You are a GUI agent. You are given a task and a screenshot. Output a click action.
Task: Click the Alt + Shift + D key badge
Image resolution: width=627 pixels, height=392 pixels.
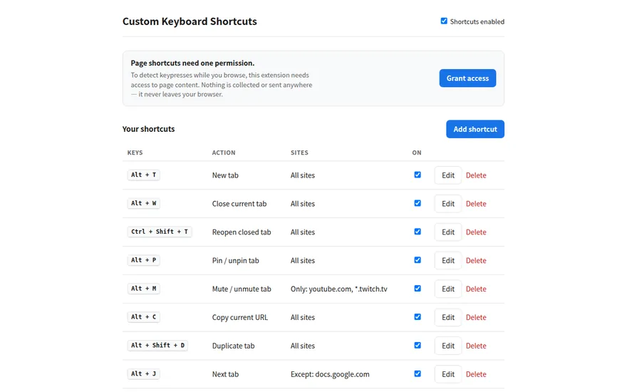(157, 345)
